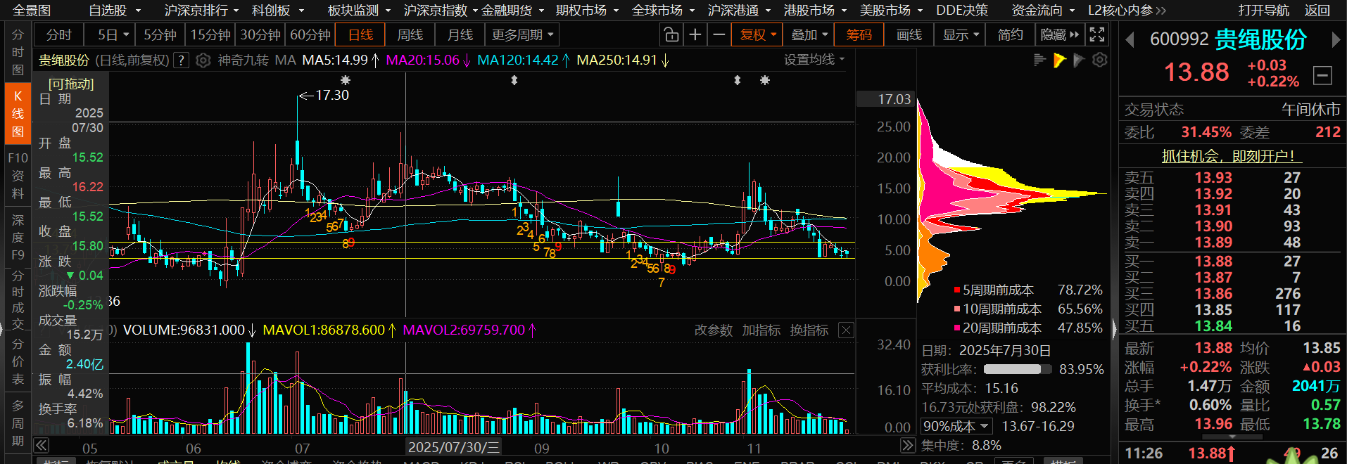Click 5周期前成本 red legend swatch

click(957, 290)
